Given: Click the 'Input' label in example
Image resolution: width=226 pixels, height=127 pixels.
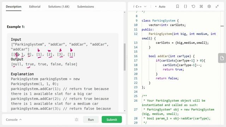Looking at the screenshot, I should [16, 40].
